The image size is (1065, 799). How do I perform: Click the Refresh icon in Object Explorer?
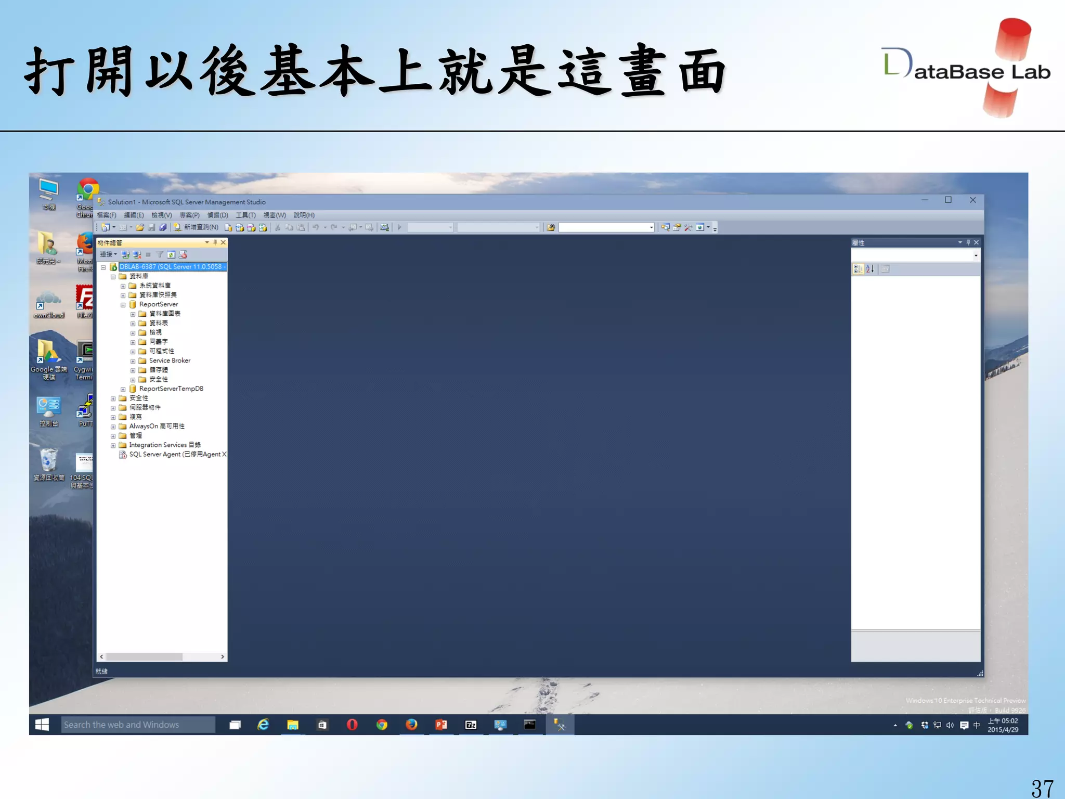[171, 254]
